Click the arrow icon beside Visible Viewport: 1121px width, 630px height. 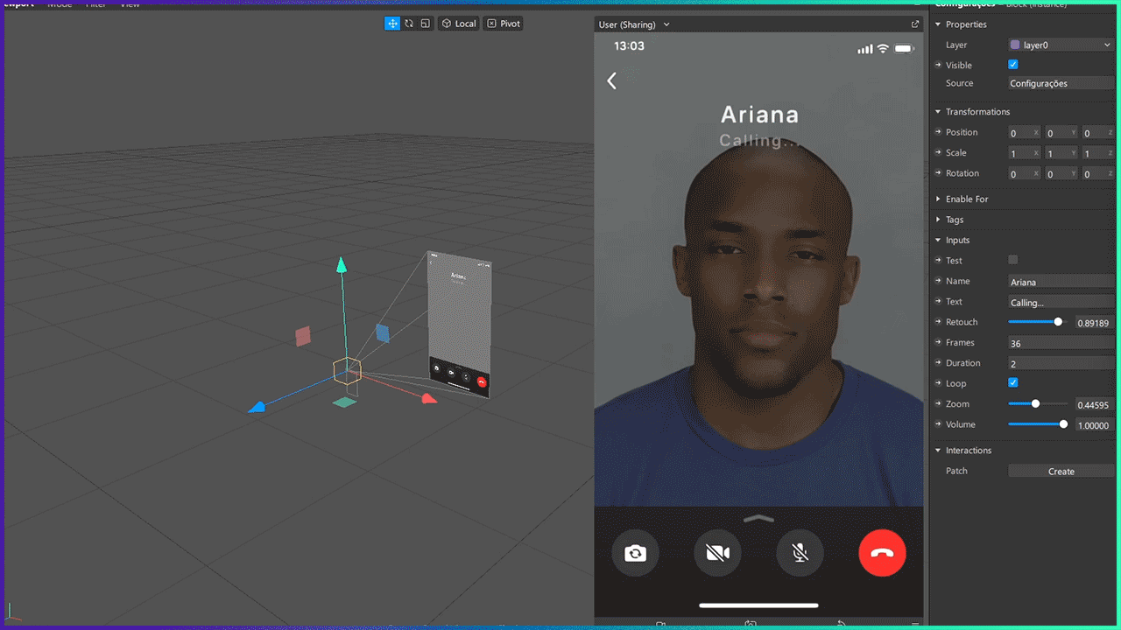click(x=938, y=65)
